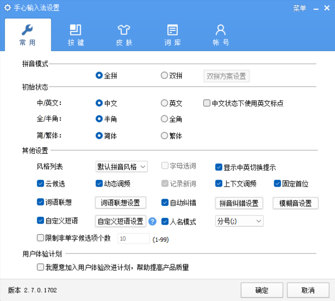Click the document icon for 词库 tab

point(172,30)
